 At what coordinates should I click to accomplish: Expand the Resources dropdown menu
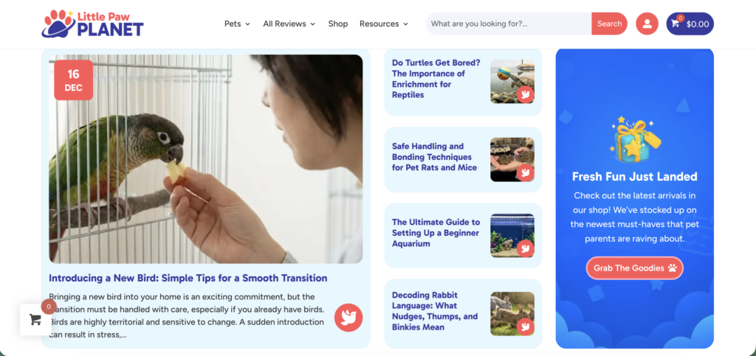(384, 24)
